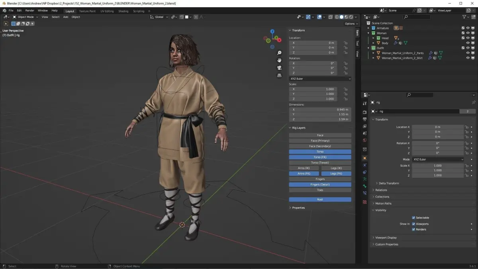Select wireframe viewport shading icon

click(337, 17)
